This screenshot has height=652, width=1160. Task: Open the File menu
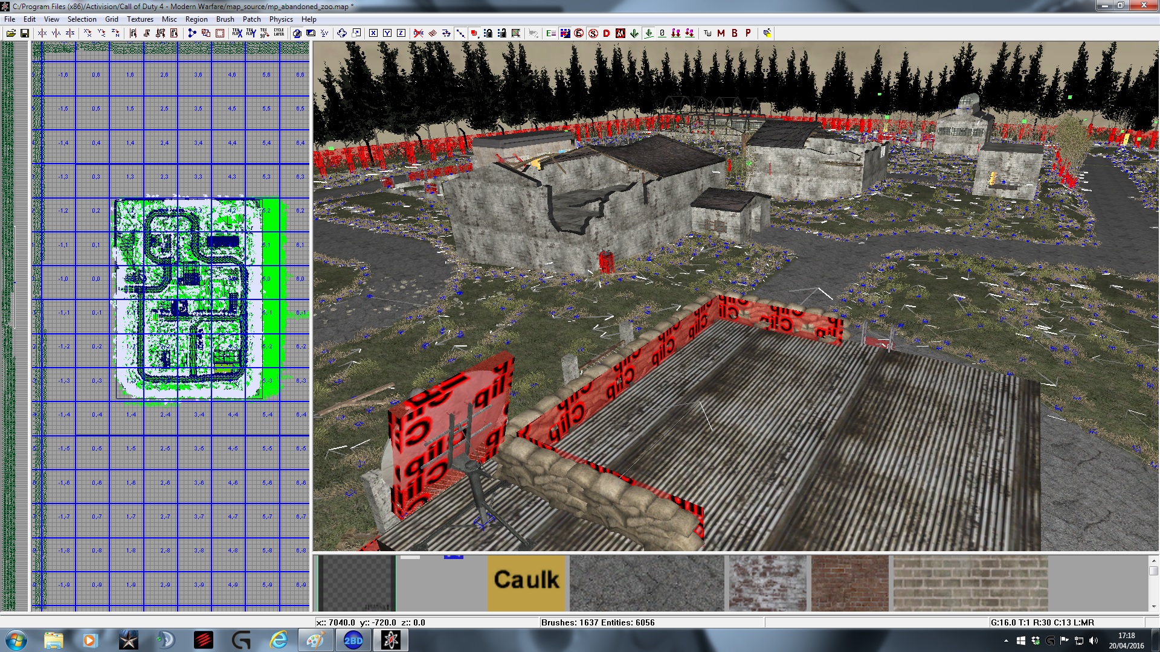click(x=10, y=19)
